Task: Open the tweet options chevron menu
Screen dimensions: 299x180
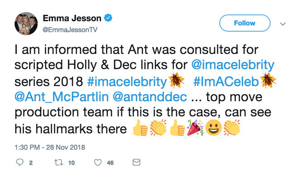Action: coord(283,24)
